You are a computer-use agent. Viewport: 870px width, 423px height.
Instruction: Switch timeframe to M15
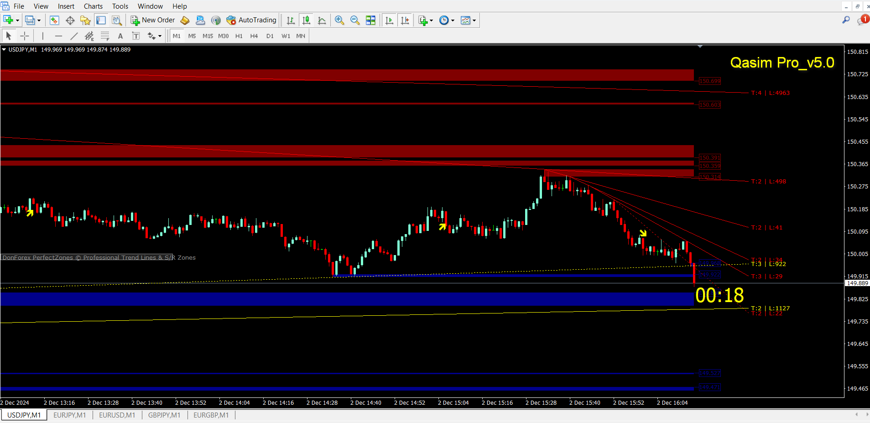(x=208, y=36)
